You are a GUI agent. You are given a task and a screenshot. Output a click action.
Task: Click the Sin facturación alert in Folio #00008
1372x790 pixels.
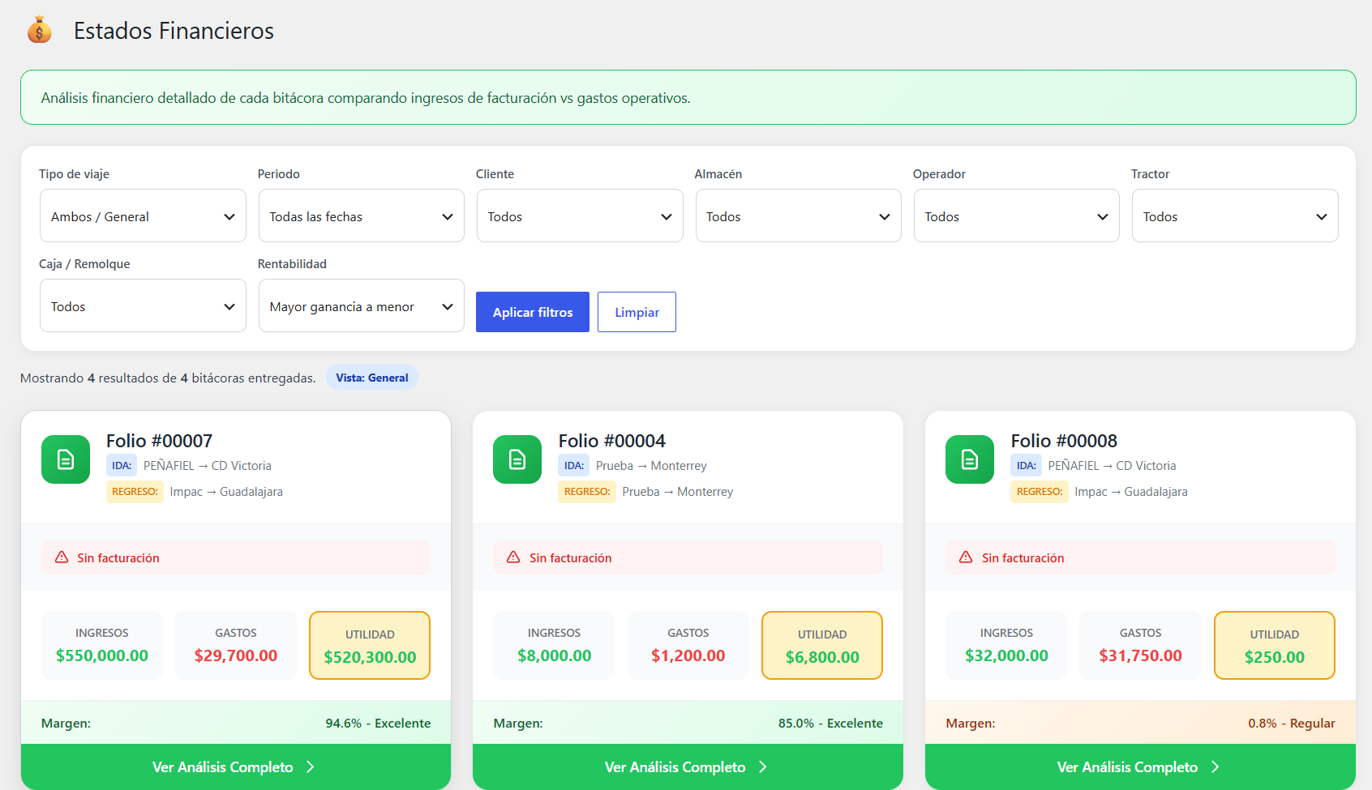click(1140, 557)
